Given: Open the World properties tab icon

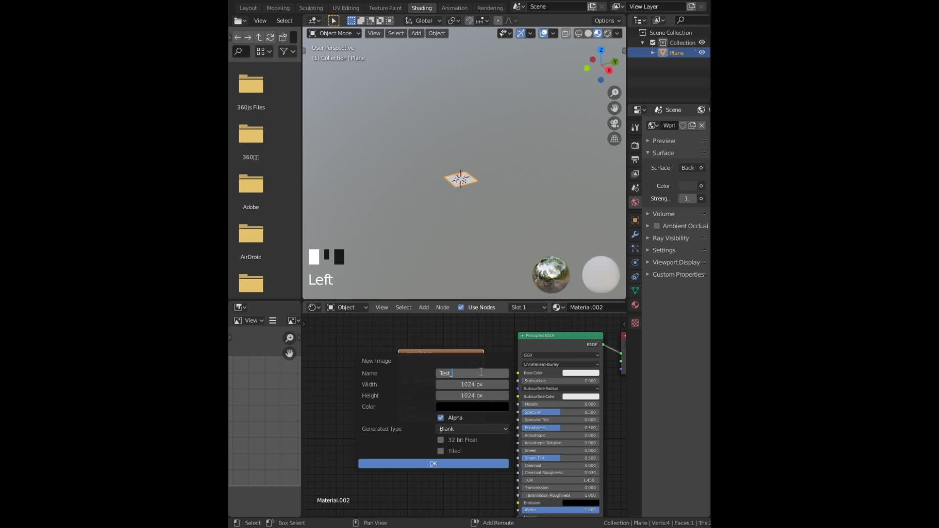Looking at the screenshot, I should coord(635,202).
